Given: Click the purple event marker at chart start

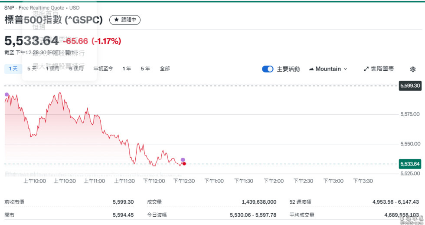Looking at the screenshot, I should point(7,94).
